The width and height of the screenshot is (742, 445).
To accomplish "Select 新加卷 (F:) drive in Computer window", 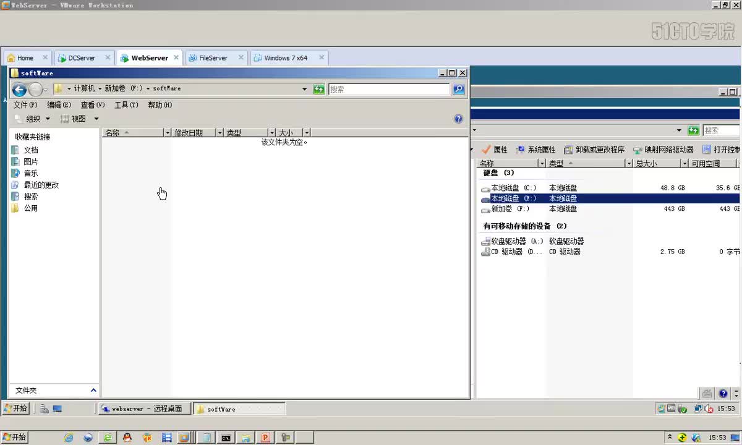I will pyautogui.click(x=506, y=209).
